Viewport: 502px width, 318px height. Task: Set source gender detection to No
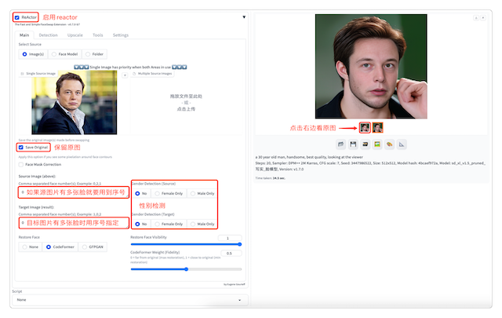(x=141, y=193)
